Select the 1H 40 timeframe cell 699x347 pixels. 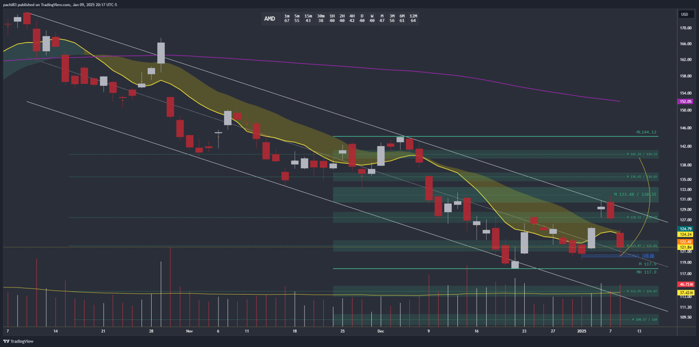coord(332,18)
